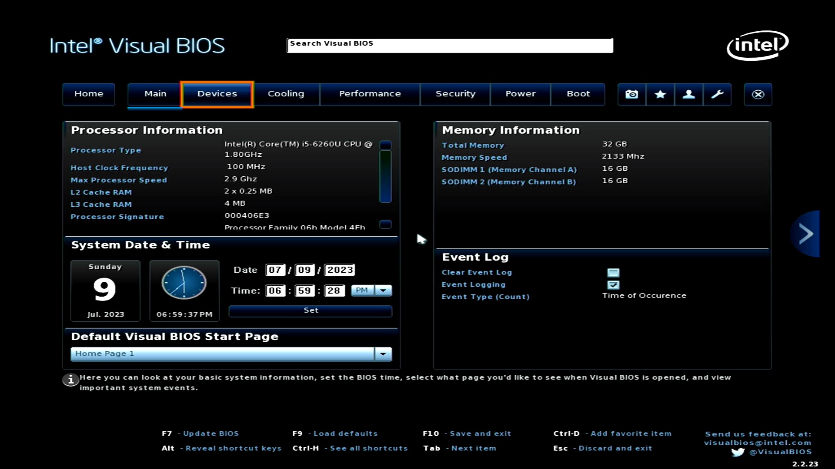Viewport: 835px width, 469px height.
Task: Check the Clear Event Log checkbox
Action: (613, 273)
